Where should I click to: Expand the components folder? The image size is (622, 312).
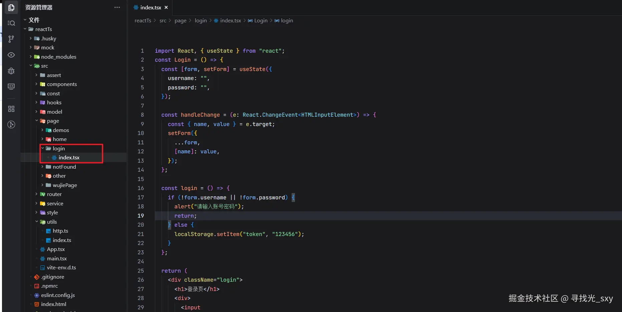(x=62, y=84)
